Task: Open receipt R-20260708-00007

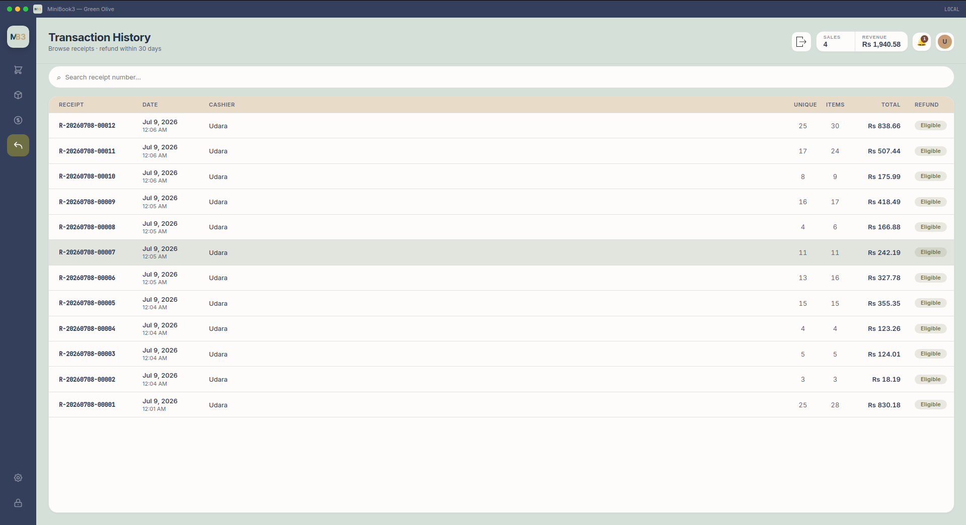Action: tap(501, 252)
